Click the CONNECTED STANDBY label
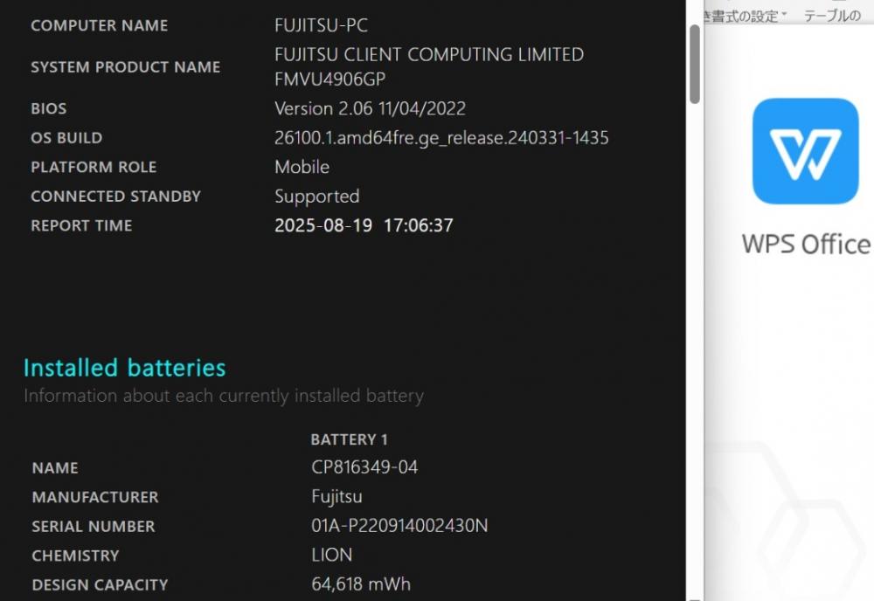Screen dimensions: 874x601 [x=115, y=197]
